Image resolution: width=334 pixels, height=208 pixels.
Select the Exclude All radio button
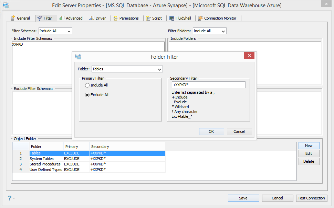click(87, 95)
